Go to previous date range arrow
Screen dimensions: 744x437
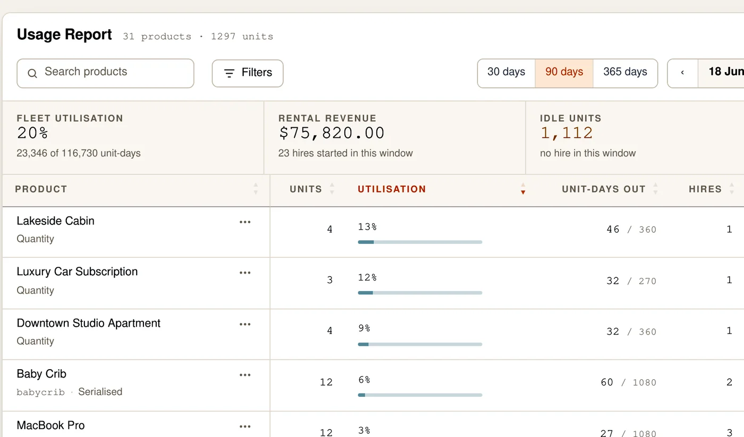[682, 73]
